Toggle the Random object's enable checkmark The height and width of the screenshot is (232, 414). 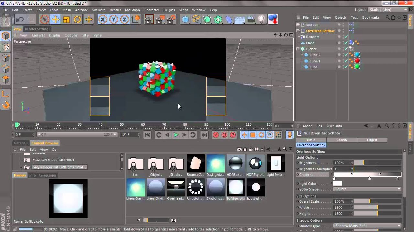(346, 37)
